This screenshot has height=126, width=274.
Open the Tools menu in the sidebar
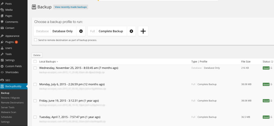tap(8, 54)
